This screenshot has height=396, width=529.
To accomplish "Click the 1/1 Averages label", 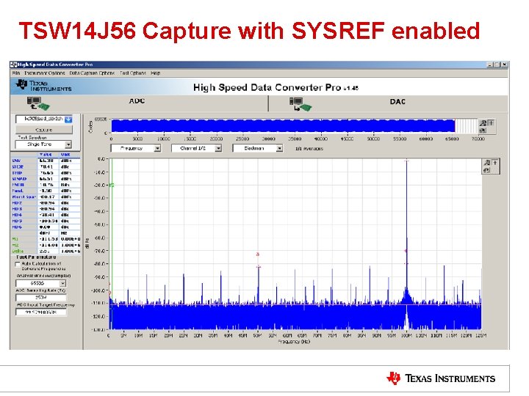I will (309, 148).
